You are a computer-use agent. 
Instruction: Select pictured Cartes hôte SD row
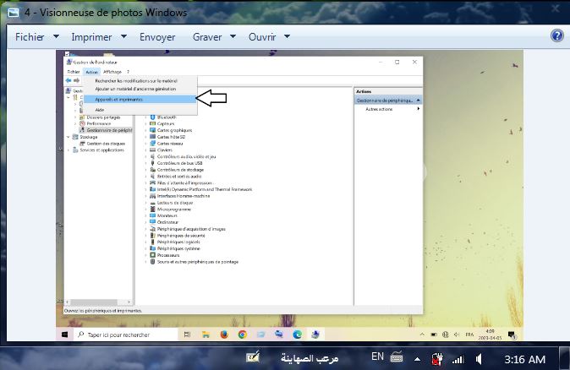[x=167, y=137]
